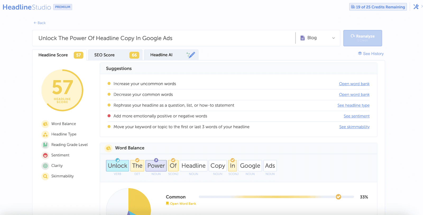Click the Reanalyze button
The width and height of the screenshot is (423, 215).
[x=362, y=38]
